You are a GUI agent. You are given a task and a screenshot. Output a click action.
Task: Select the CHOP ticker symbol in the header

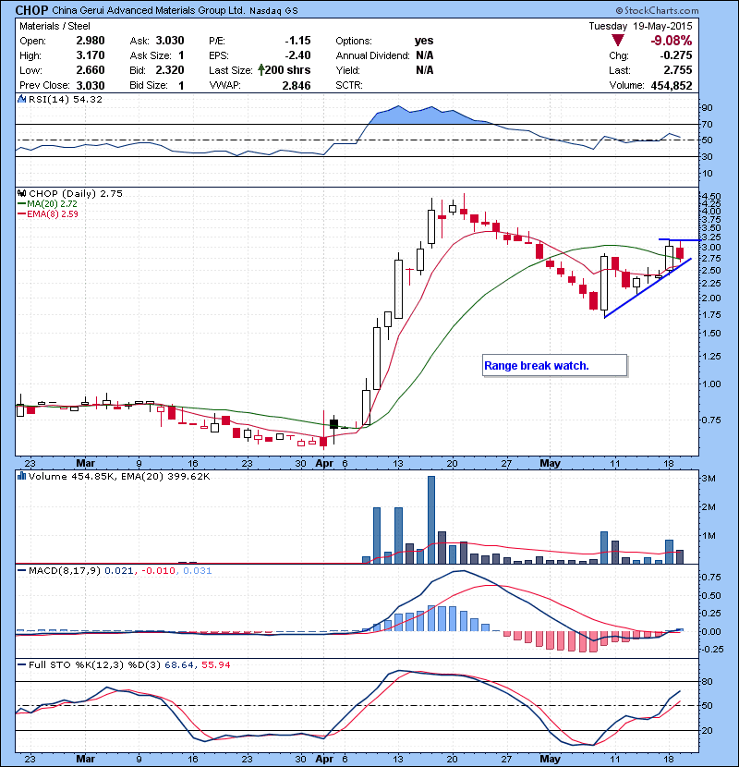coord(31,10)
